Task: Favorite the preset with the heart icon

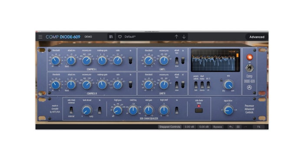Action: tap(120, 37)
